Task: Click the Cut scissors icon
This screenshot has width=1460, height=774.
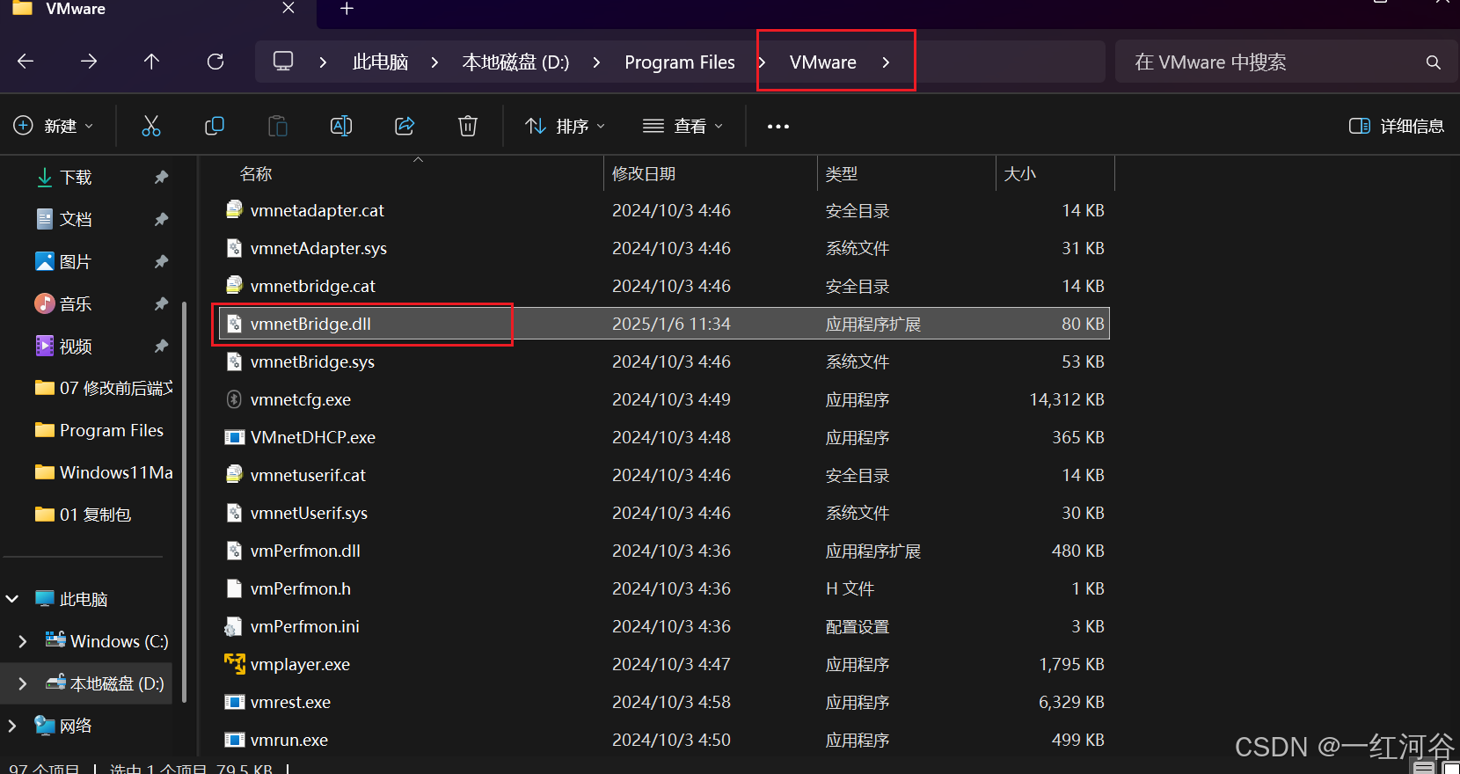Action: click(151, 126)
